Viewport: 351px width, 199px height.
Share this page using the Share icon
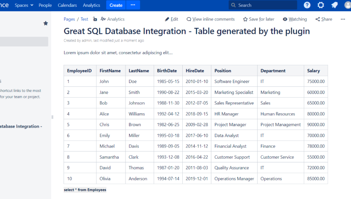[324, 19]
